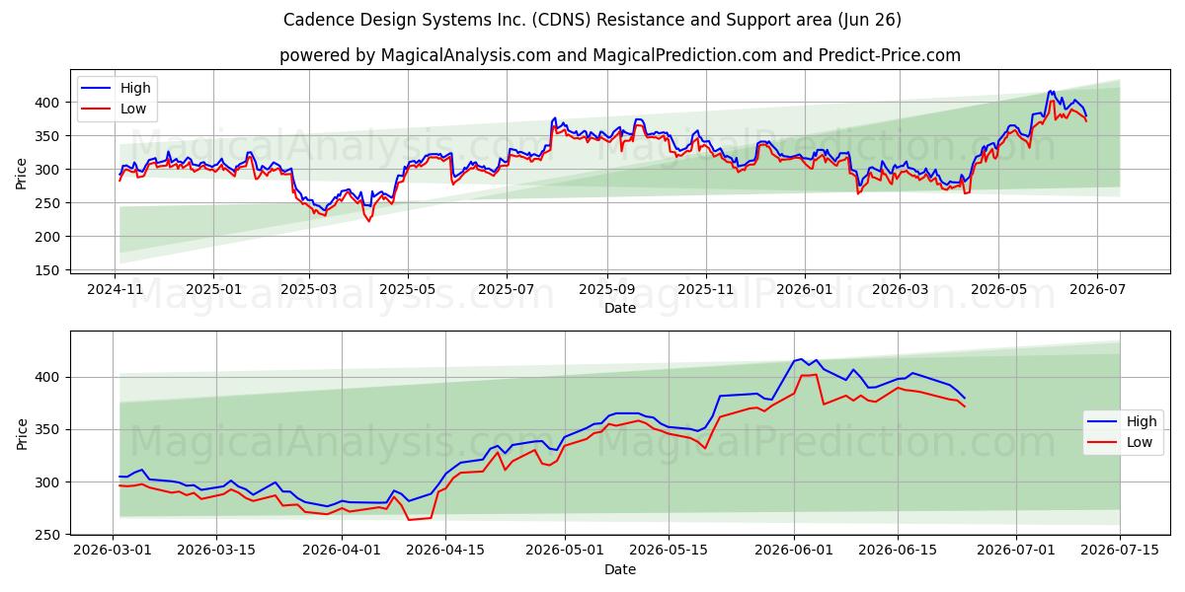Click the '2026-07' date tick label
1185x592 pixels.
pyautogui.click(x=1096, y=290)
